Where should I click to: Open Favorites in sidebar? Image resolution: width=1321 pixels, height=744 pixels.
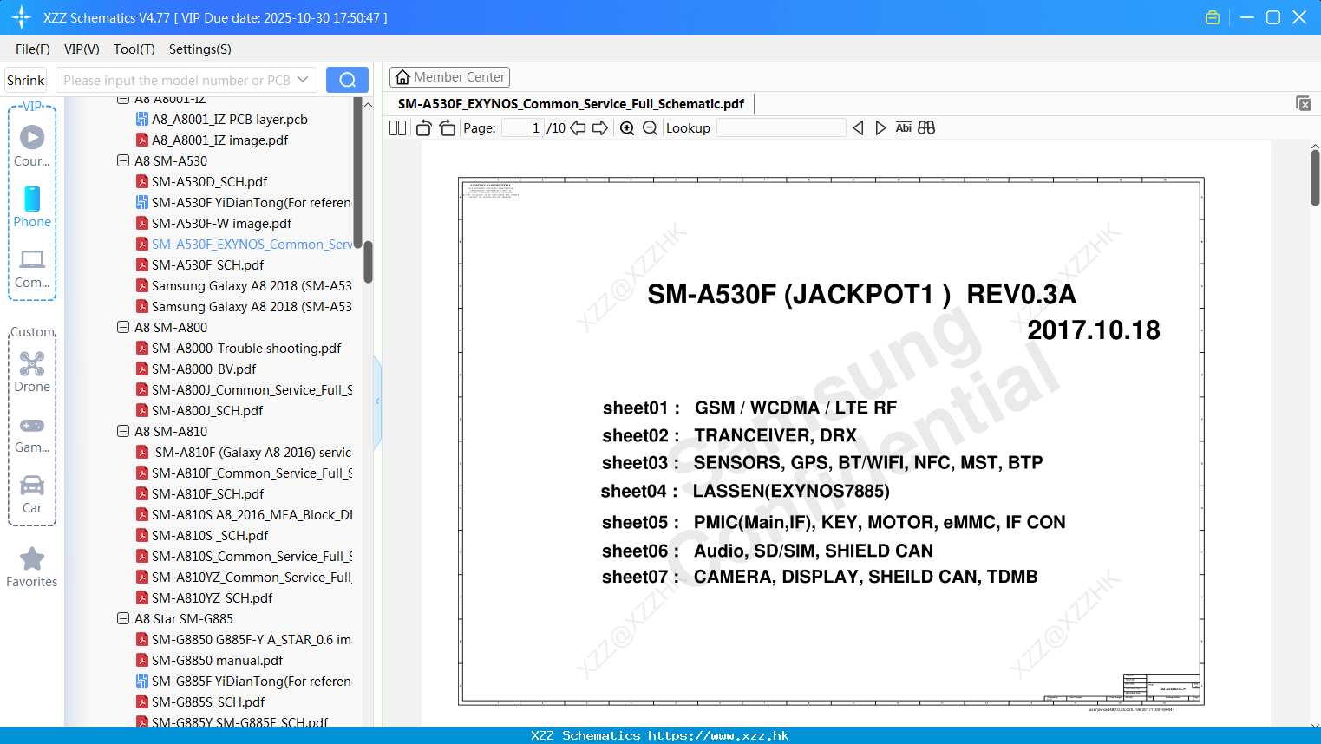(32, 567)
